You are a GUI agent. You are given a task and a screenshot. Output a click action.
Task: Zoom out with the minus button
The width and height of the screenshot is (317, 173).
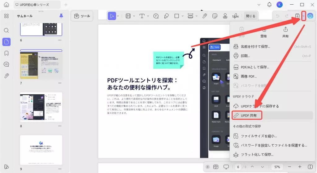pyautogui.click(x=289, y=167)
